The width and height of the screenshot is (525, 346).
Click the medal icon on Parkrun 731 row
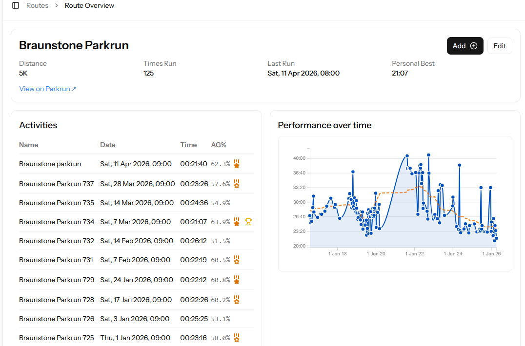(x=237, y=260)
